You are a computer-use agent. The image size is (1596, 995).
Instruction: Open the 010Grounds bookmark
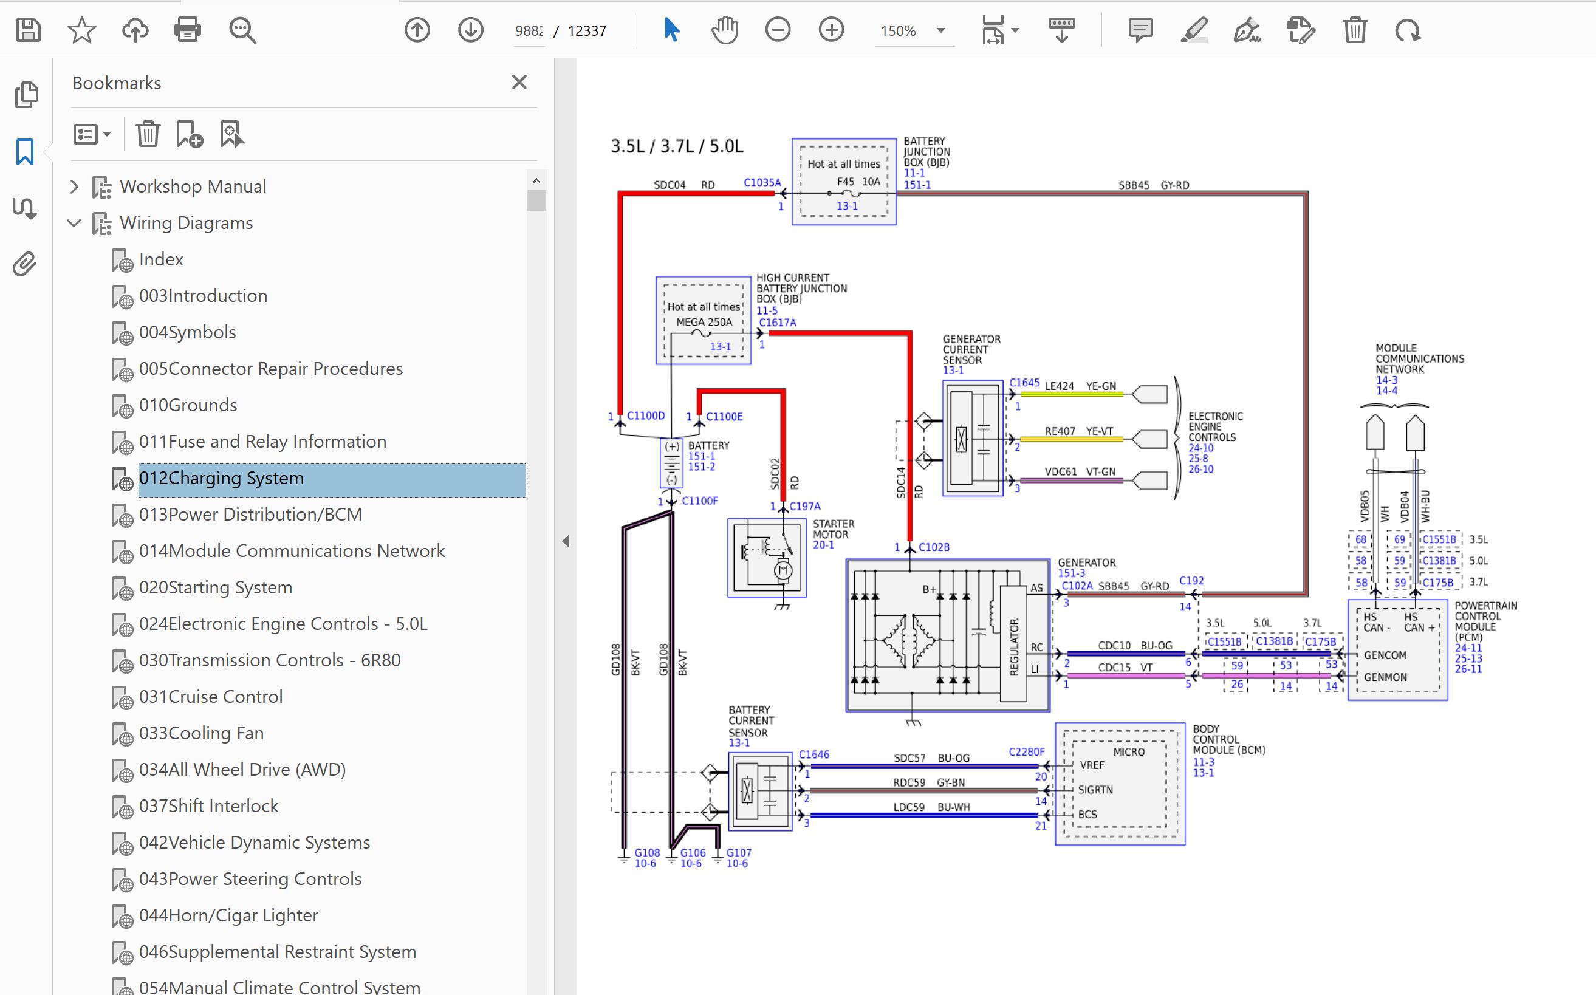(x=188, y=405)
